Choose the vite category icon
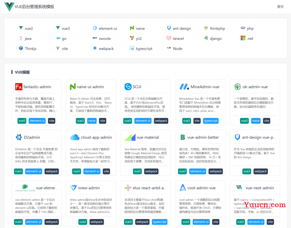The height and width of the screenshot is (228, 291). pos(58,48)
